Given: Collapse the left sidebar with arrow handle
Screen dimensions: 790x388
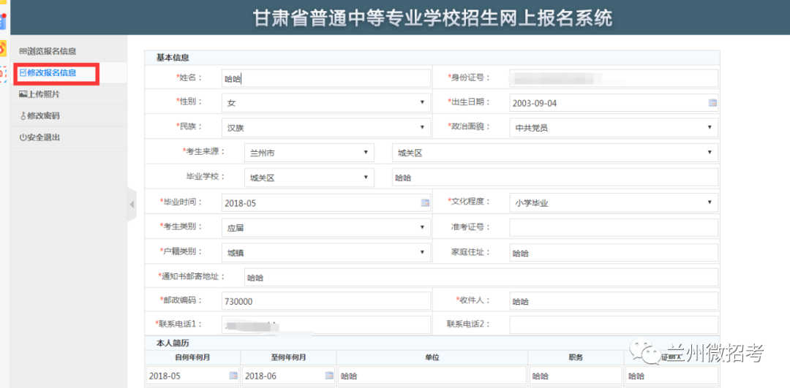Looking at the screenshot, I should click(x=132, y=205).
